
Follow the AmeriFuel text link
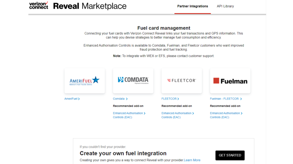71,99
